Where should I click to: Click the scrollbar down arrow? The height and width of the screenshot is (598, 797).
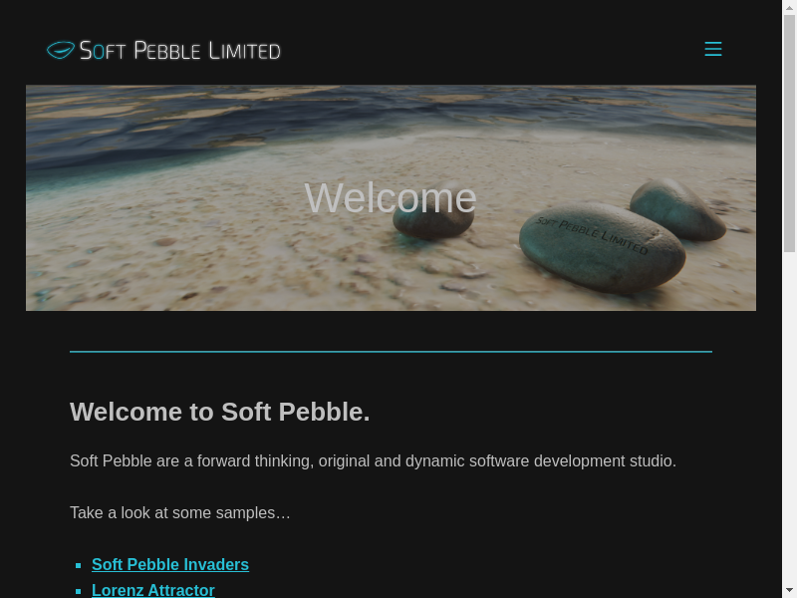789,590
